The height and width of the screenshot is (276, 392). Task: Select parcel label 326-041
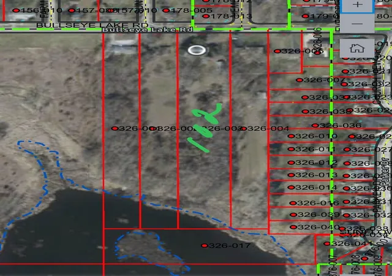click(352, 243)
